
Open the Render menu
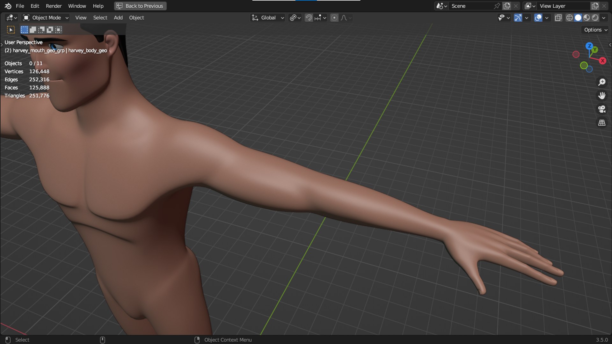click(54, 6)
